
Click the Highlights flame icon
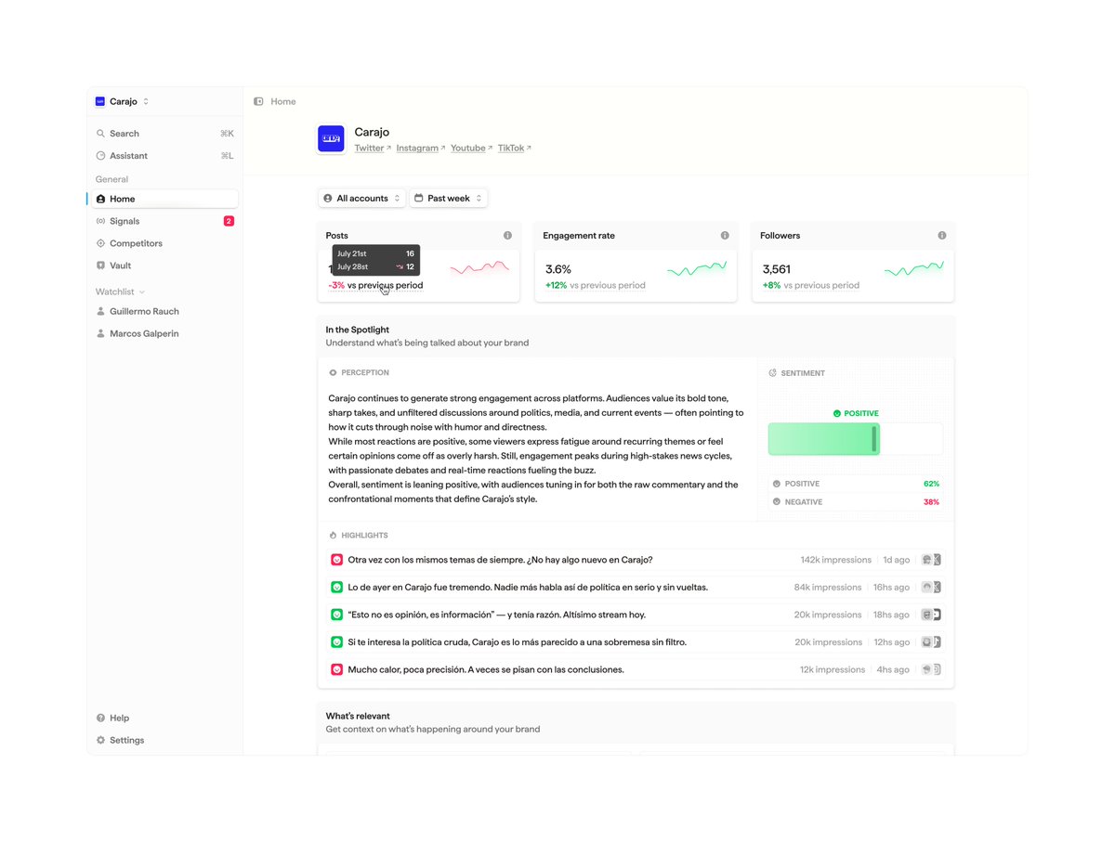334,536
